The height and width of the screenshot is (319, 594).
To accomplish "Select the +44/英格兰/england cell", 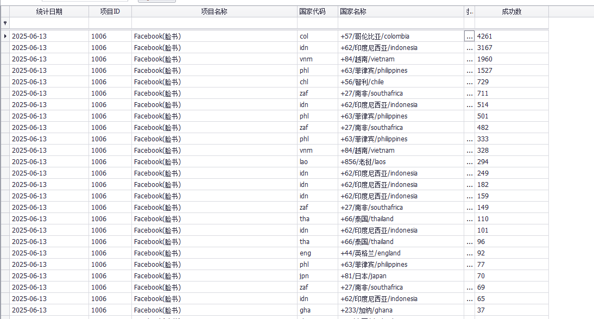I will [401, 253].
